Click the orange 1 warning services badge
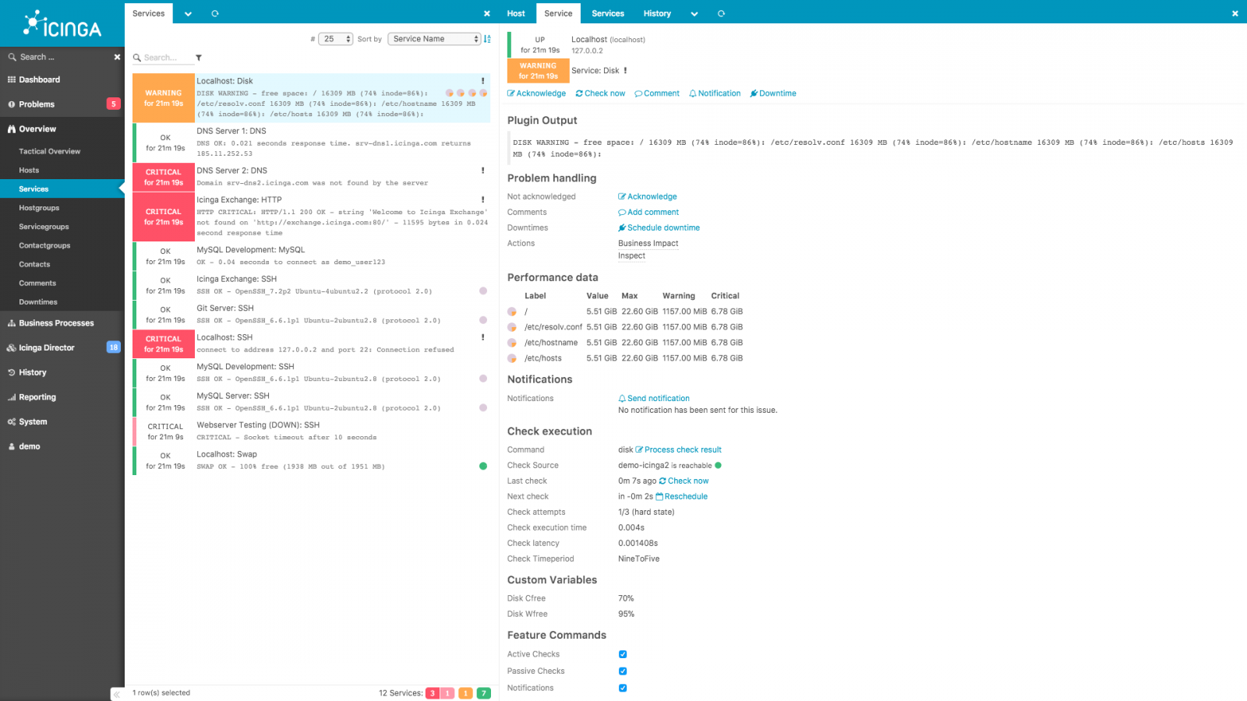The width and height of the screenshot is (1247, 701). (465, 693)
